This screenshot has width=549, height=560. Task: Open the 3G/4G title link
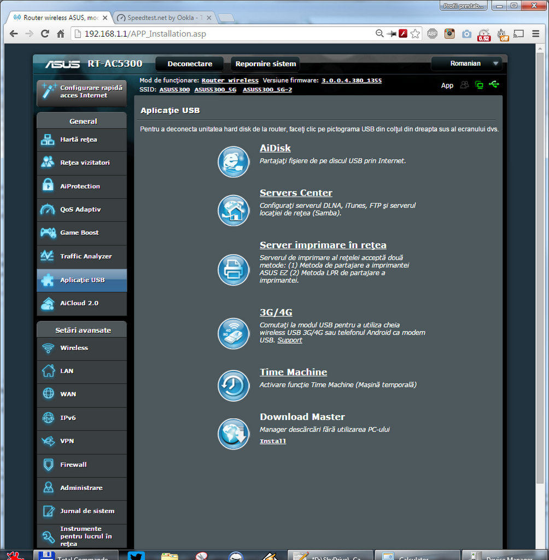coord(276,312)
